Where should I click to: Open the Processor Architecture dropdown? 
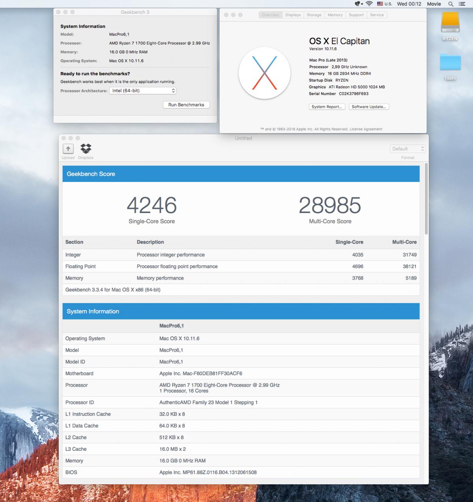tap(143, 91)
